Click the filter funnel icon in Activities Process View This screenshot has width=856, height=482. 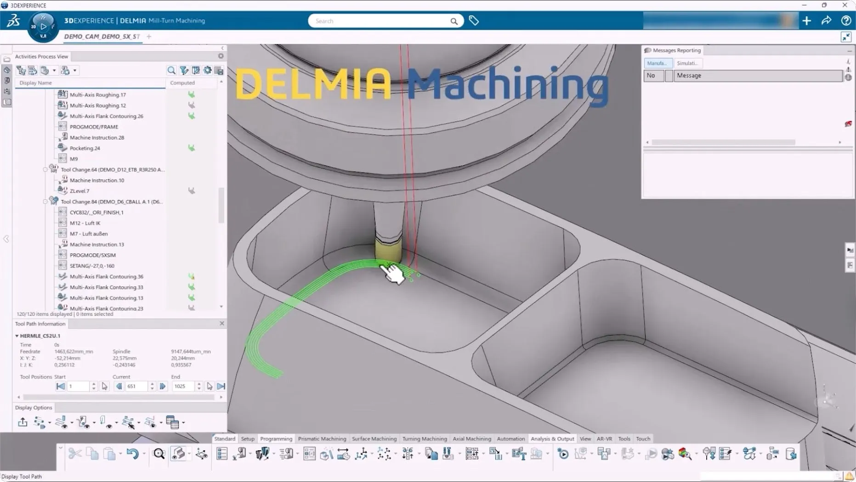184,70
